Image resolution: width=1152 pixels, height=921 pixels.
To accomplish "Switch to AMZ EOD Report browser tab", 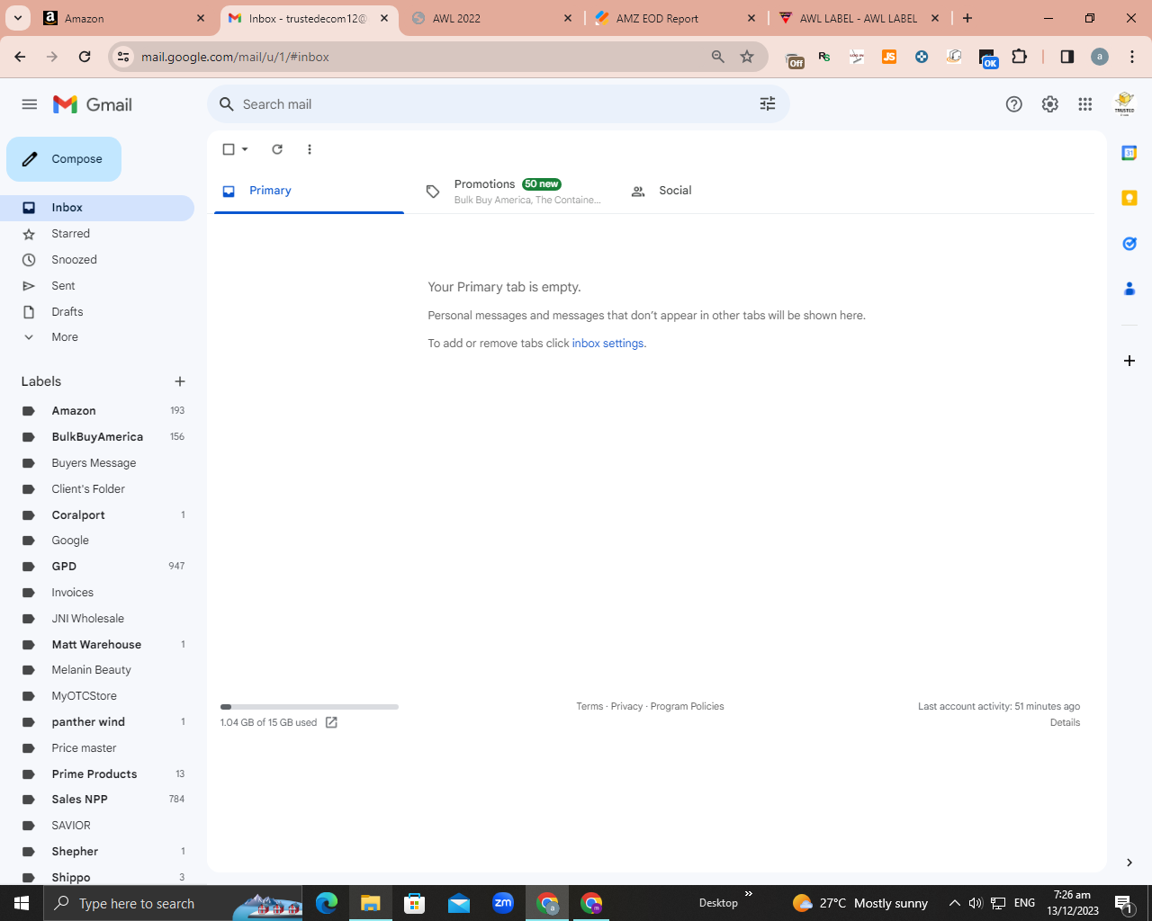I will [x=673, y=18].
